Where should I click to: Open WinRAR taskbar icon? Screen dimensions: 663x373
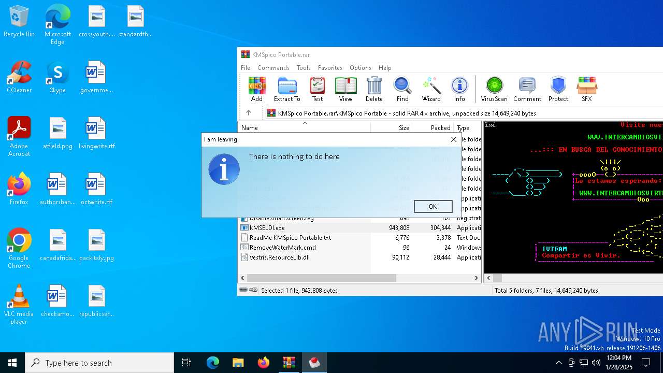tap(289, 363)
